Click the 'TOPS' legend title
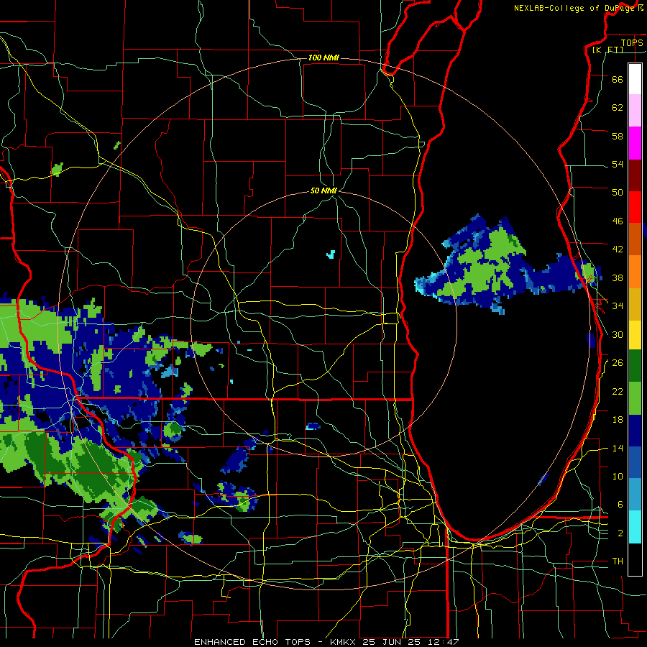Image resolution: width=647 pixels, height=647 pixels. pos(632,42)
